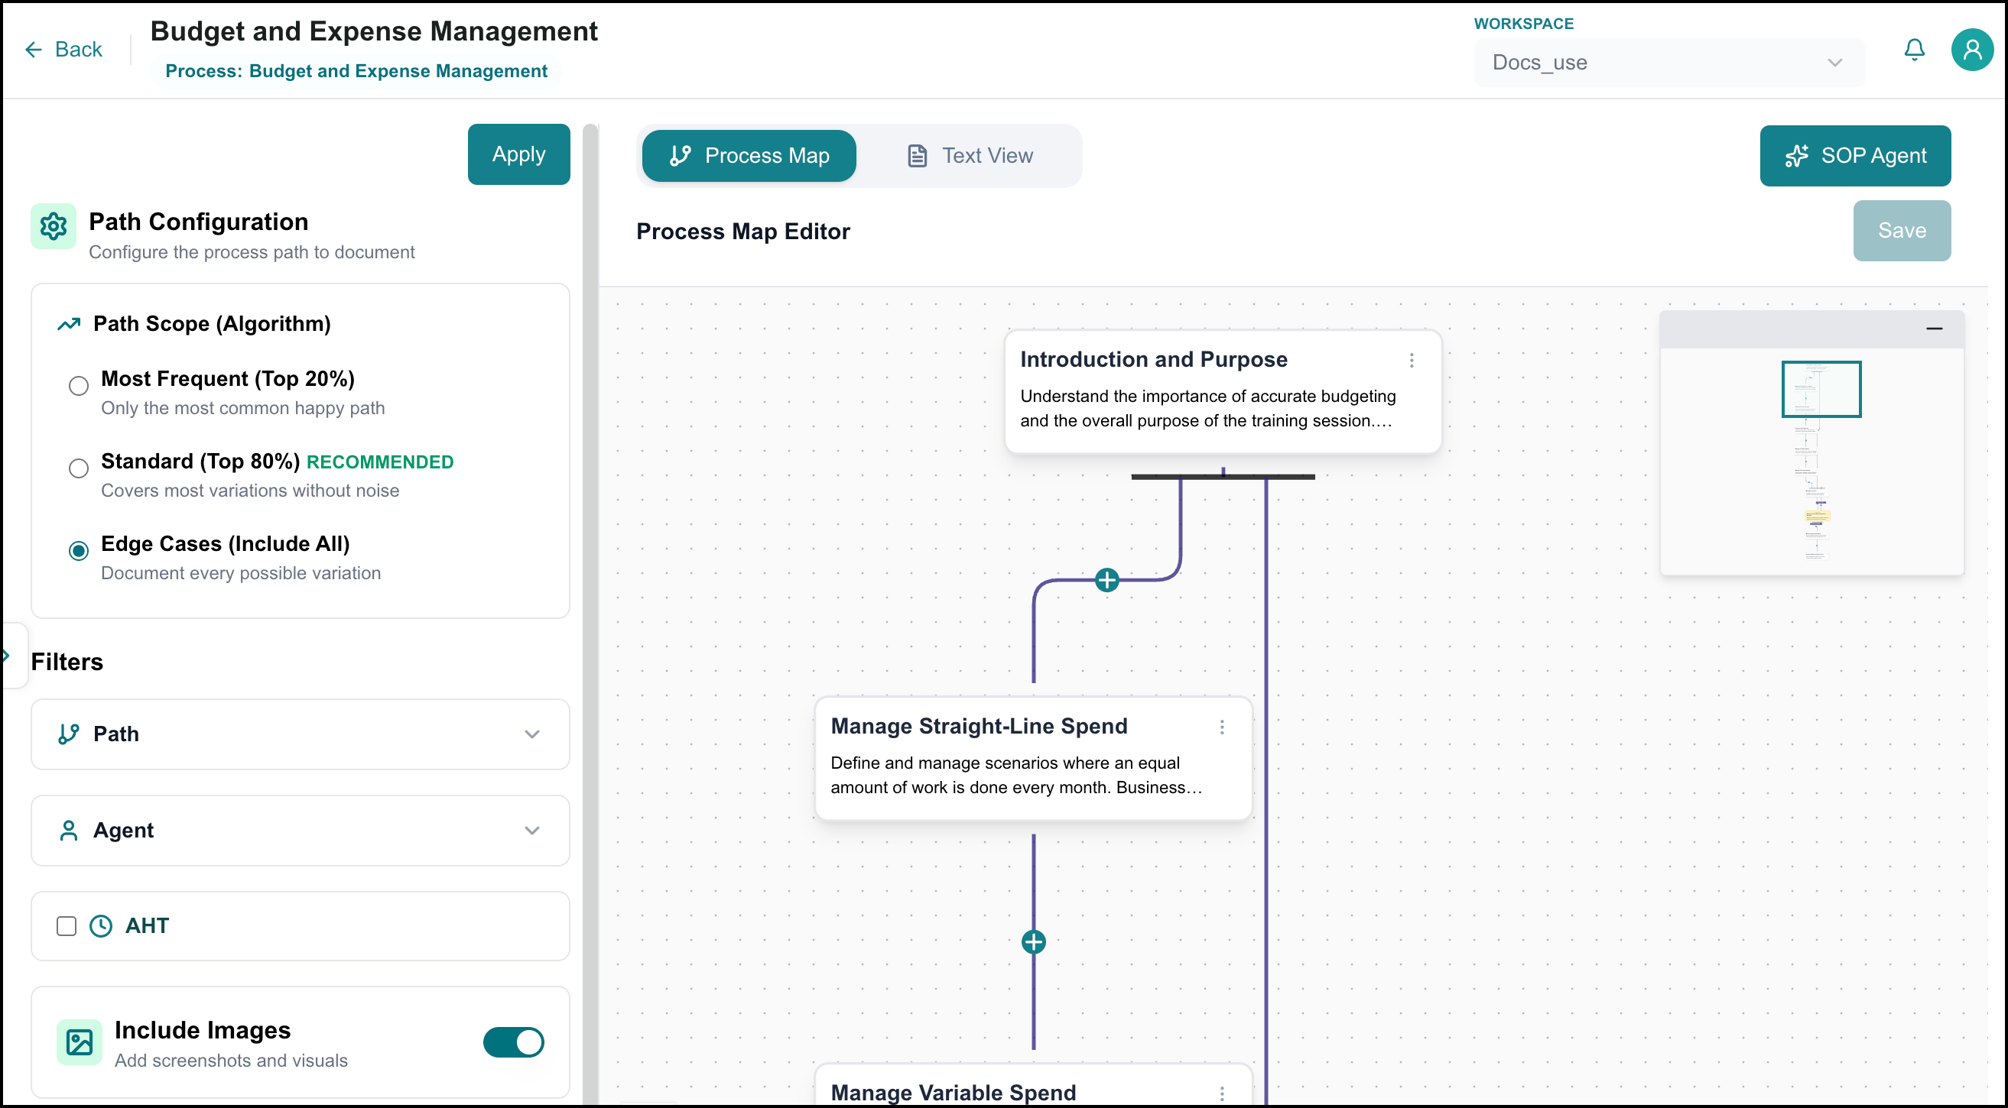Add step above Manage Straight-Line Spend node
The height and width of the screenshot is (1108, 2008).
point(1107,581)
